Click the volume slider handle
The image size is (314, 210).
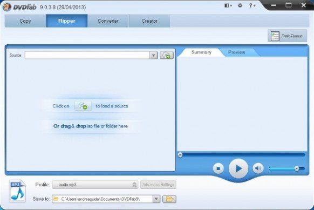[x=297, y=168]
